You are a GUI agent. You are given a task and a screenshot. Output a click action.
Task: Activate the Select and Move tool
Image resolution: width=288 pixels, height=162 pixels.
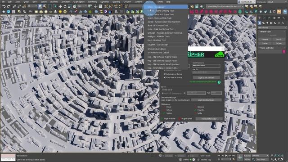[60, 6]
